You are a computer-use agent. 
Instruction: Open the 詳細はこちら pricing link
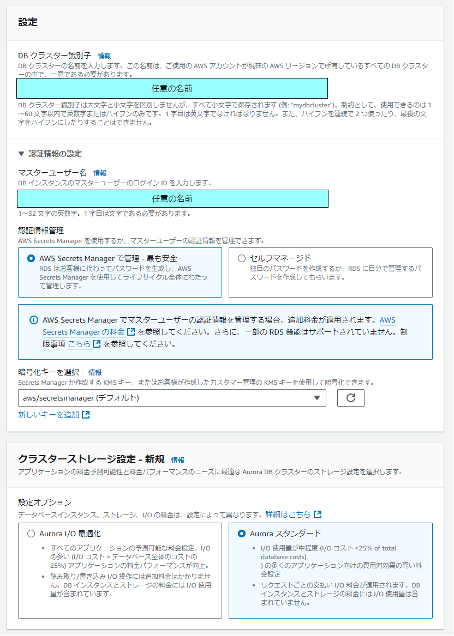[288, 514]
